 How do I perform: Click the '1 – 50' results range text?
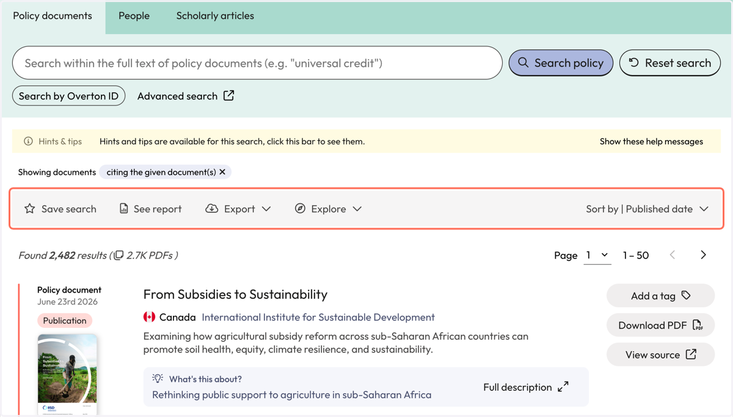(x=635, y=255)
